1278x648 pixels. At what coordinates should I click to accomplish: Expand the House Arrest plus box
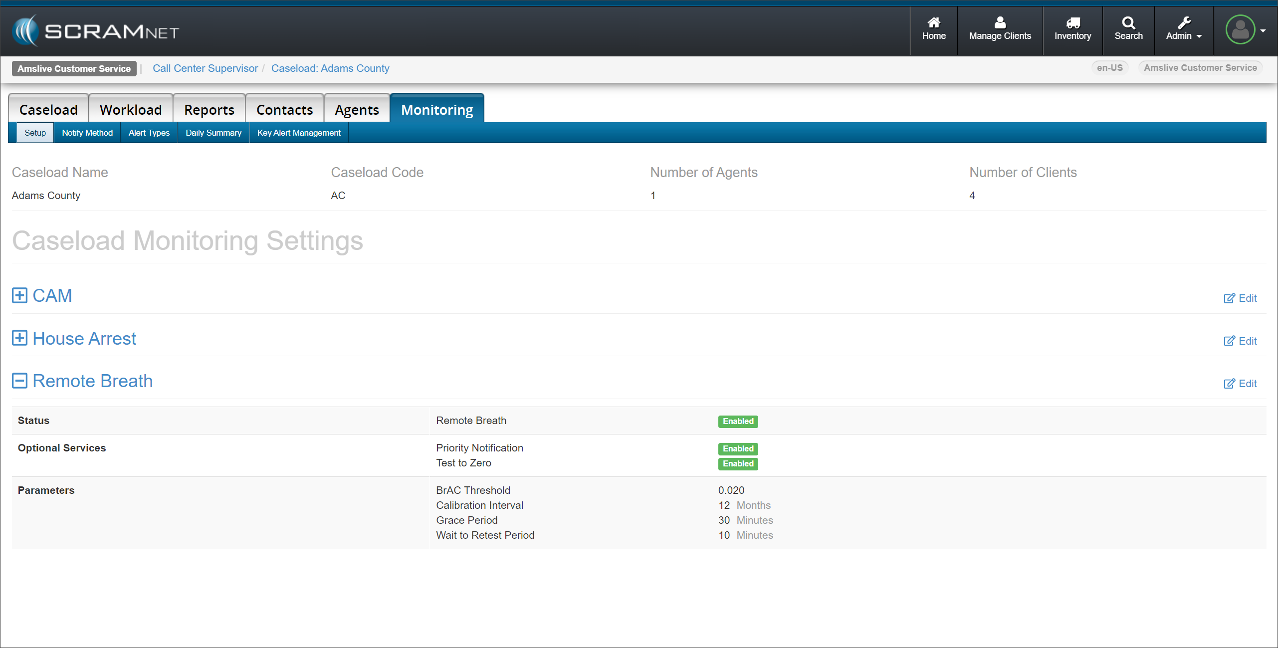pyautogui.click(x=19, y=338)
